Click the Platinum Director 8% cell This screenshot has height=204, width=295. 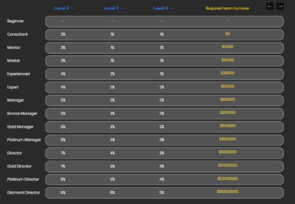point(63,179)
